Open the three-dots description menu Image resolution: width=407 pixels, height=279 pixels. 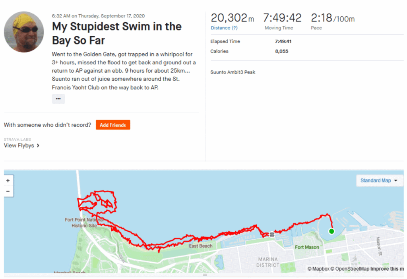pyautogui.click(x=58, y=99)
